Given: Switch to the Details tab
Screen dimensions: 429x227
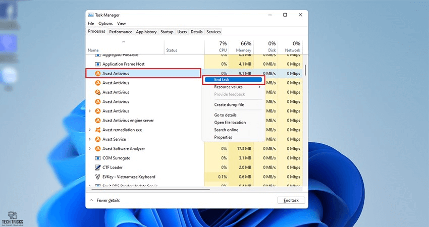Looking at the screenshot, I should [197, 32].
